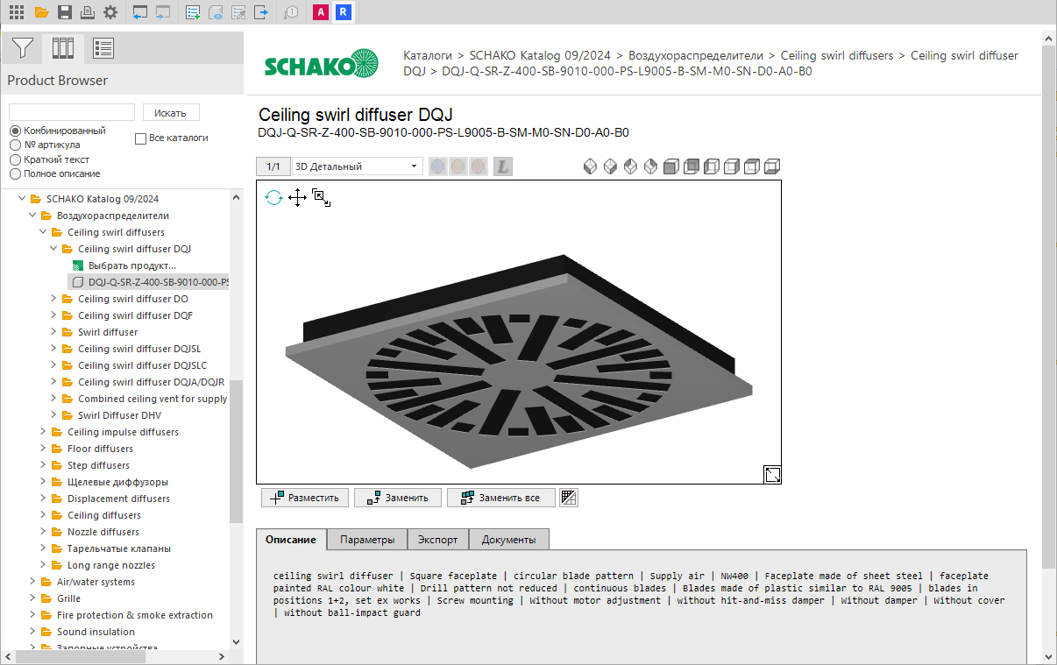Click the Искать search button
Screen dimensions: 1057x665
pyautogui.click(x=171, y=112)
